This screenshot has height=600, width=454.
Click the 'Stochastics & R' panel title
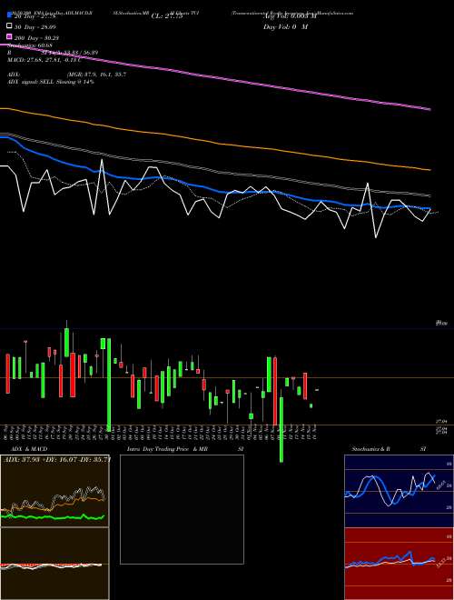(x=372, y=449)
